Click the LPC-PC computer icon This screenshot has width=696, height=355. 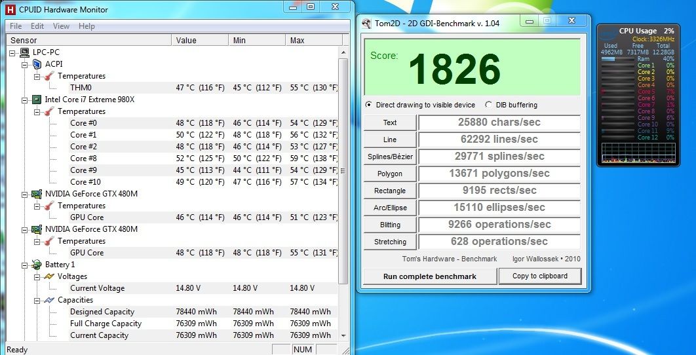point(25,52)
